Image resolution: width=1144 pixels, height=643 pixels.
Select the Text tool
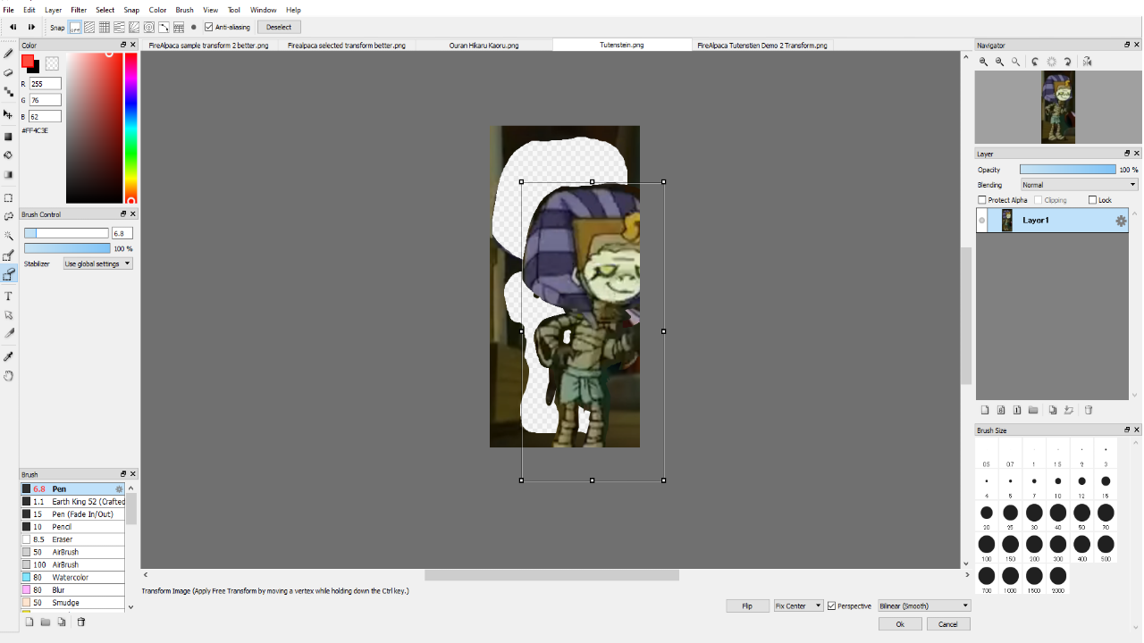[x=9, y=296]
